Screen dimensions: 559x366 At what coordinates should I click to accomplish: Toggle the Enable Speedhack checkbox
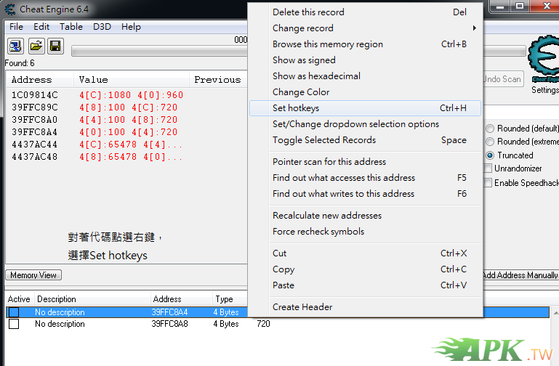tap(489, 182)
